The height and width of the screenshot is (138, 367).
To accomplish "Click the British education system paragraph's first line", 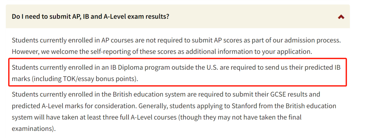I will (166, 94).
